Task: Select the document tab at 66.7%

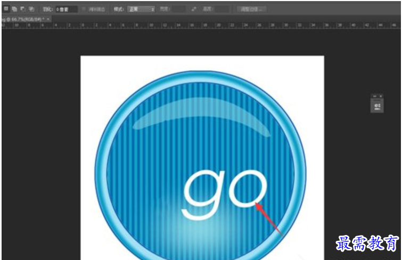Action: [23, 19]
